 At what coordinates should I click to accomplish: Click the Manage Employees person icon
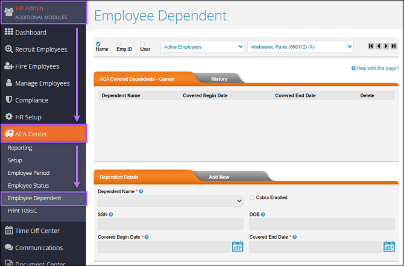pos(9,83)
